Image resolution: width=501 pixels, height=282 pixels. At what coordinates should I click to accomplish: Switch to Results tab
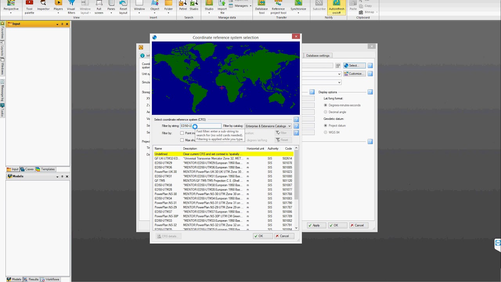tap(31, 279)
